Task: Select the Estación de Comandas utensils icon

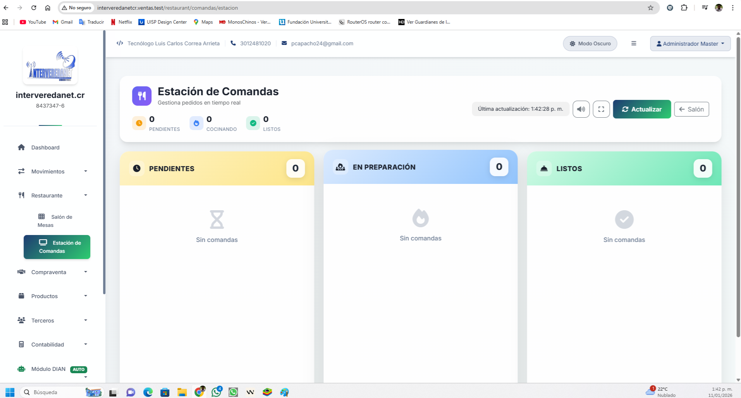Action: 142,96
